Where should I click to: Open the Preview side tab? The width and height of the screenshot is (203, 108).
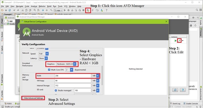(201, 32)
